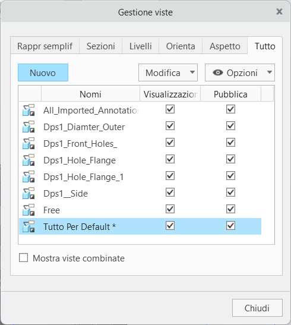Click the Nomi column header
The height and width of the screenshot is (325, 291).
click(x=90, y=94)
